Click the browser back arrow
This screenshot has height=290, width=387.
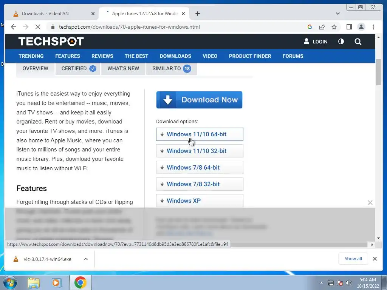point(14,27)
